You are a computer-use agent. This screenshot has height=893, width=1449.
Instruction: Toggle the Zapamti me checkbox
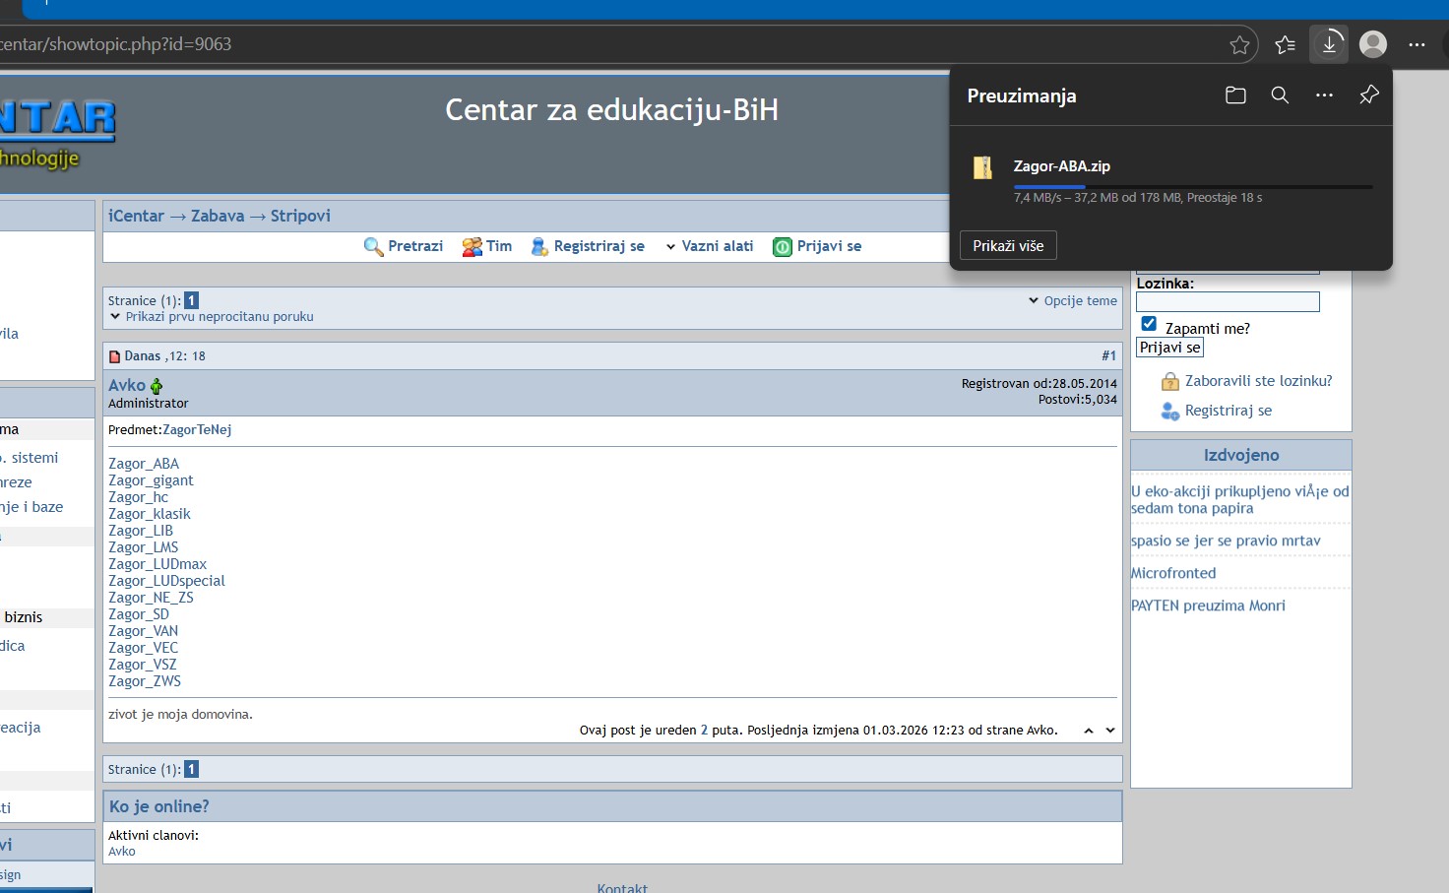click(x=1149, y=324)
